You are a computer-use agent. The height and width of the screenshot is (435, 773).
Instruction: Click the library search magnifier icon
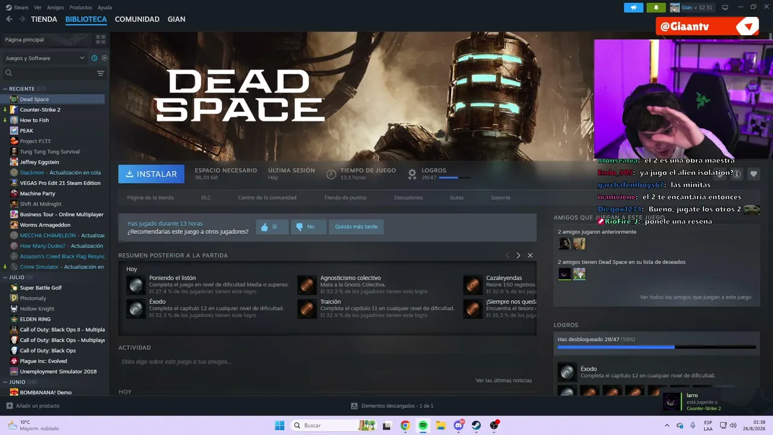[x=8, y=73]
